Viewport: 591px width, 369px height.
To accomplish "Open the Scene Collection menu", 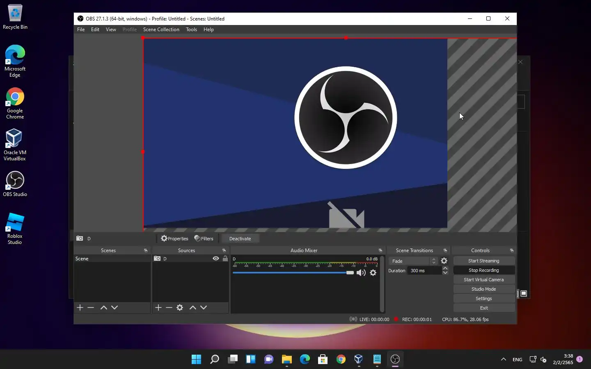I will 161,30.
